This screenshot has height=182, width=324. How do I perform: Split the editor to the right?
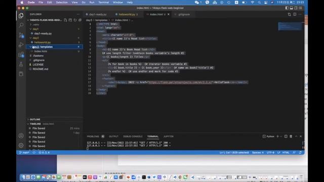pyautogui.click(x=295, y=14)
